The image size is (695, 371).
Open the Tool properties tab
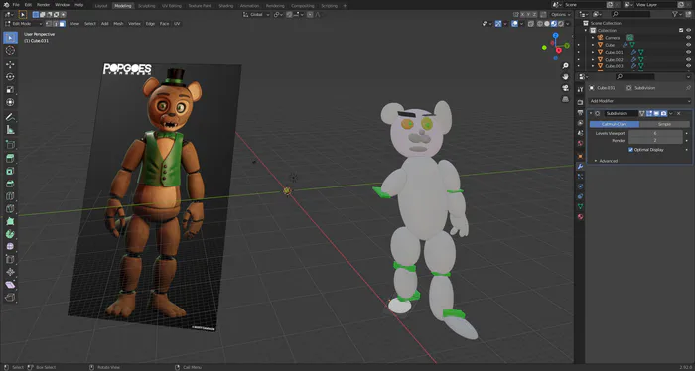click(580, 90)
